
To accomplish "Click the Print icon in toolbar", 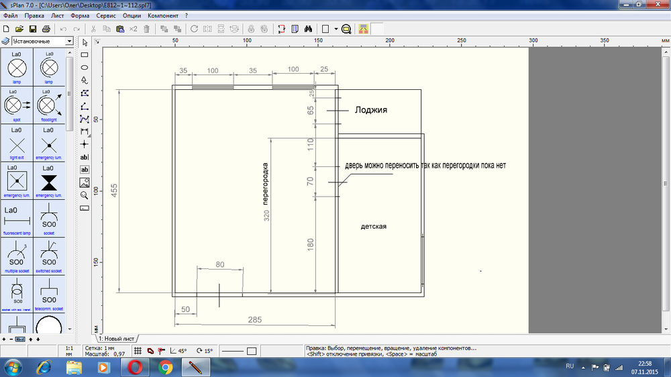I will point(46,29).
